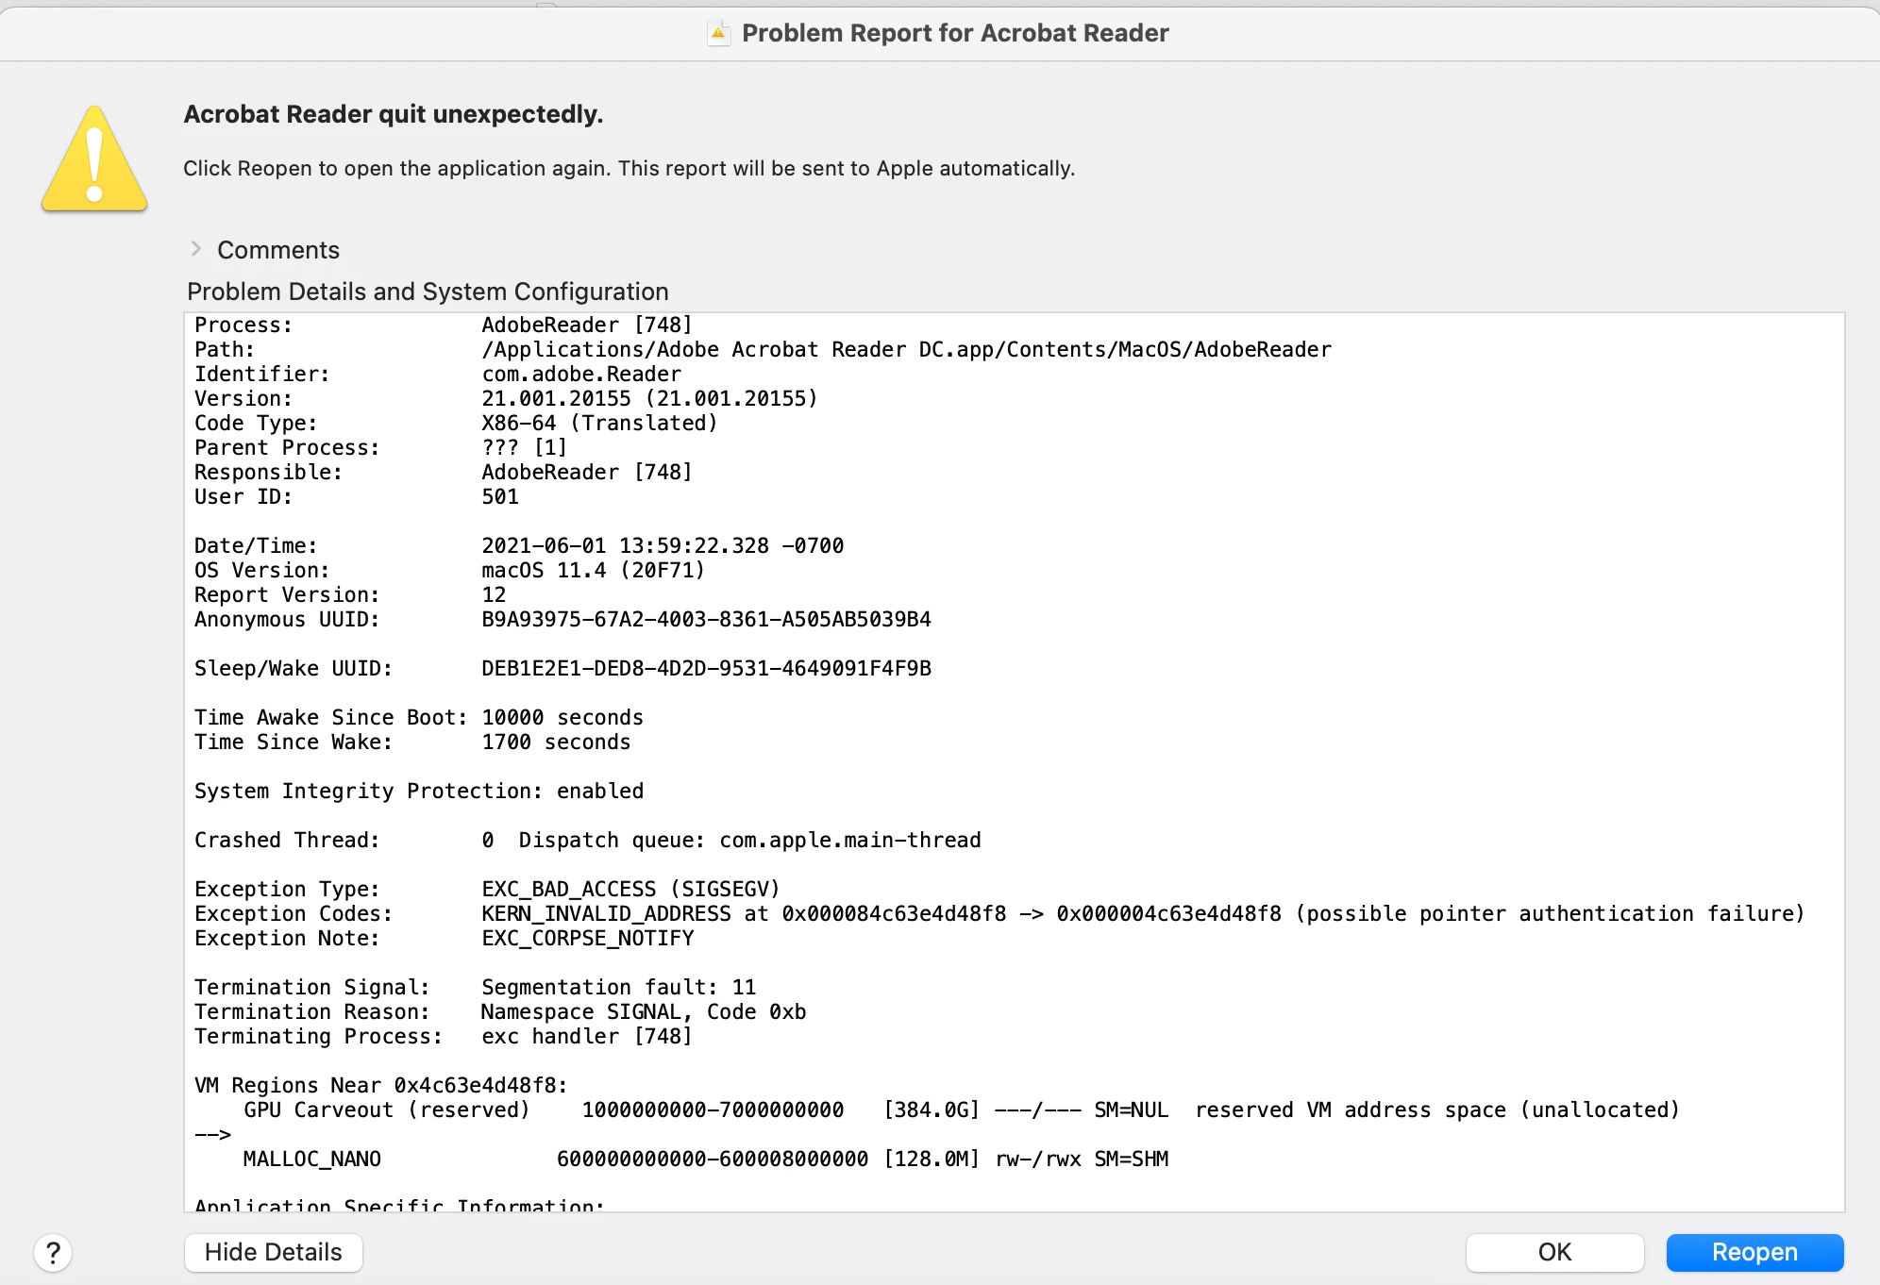The width and height of the screenshot is (1880, 1285).
Task: Click the Anonymous UUID value B9A93975
Action: 706,620
